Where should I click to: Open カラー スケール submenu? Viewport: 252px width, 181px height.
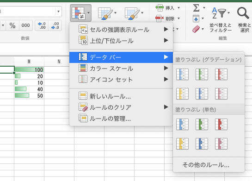pos(121,68)
